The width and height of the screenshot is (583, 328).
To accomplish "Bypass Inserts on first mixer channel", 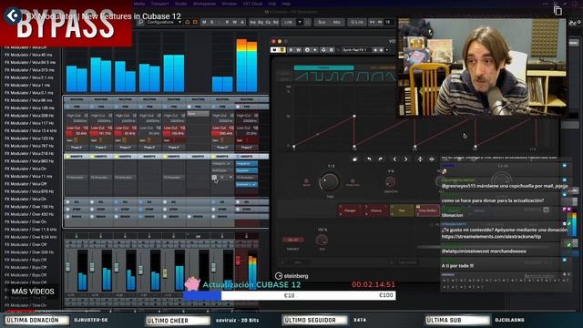I will (67, 157).
